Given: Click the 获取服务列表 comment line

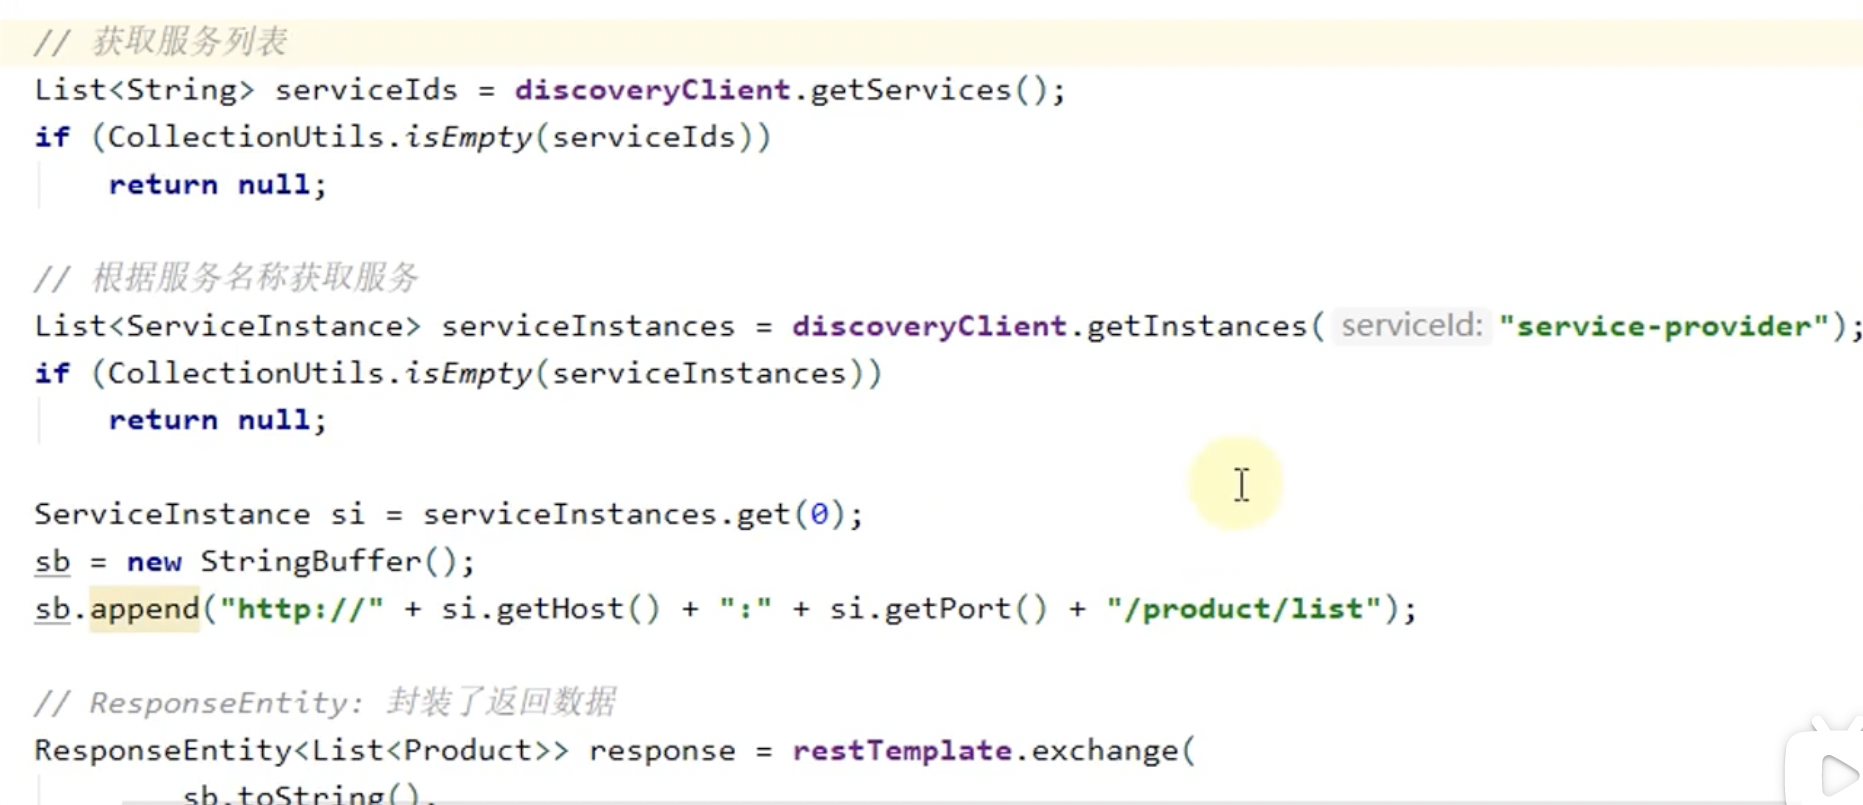Looking at the screenshot, I should tap(162, 42).
